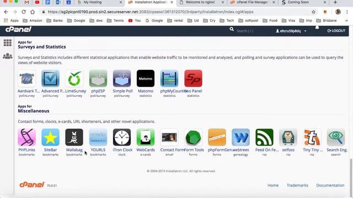The width and height of the screenshot is (353, 198).
Task: Open the Food bookmarks folder
Action: point(270,20)
